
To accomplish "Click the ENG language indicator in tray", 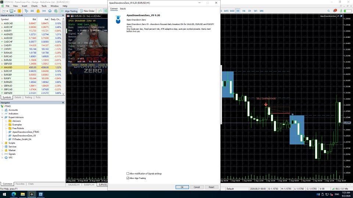I will 337,194.
